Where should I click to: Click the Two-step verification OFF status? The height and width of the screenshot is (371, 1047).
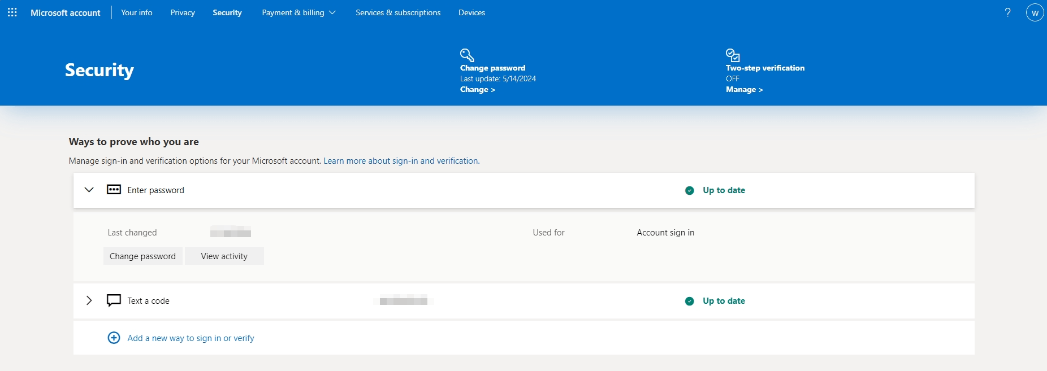tap(733, 78)
